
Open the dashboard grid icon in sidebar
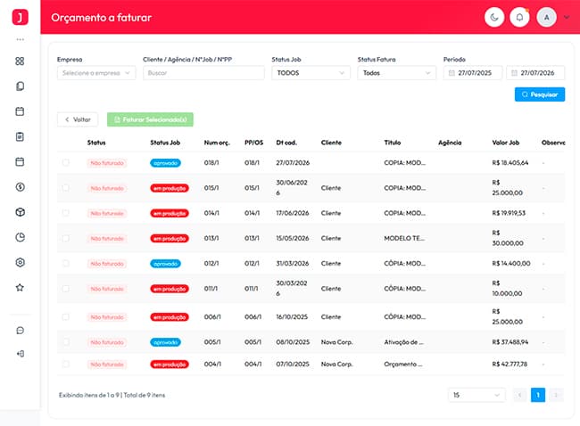[20, 61]
